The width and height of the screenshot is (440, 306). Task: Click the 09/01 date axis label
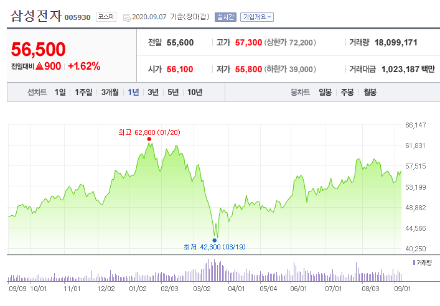(403, 289)
